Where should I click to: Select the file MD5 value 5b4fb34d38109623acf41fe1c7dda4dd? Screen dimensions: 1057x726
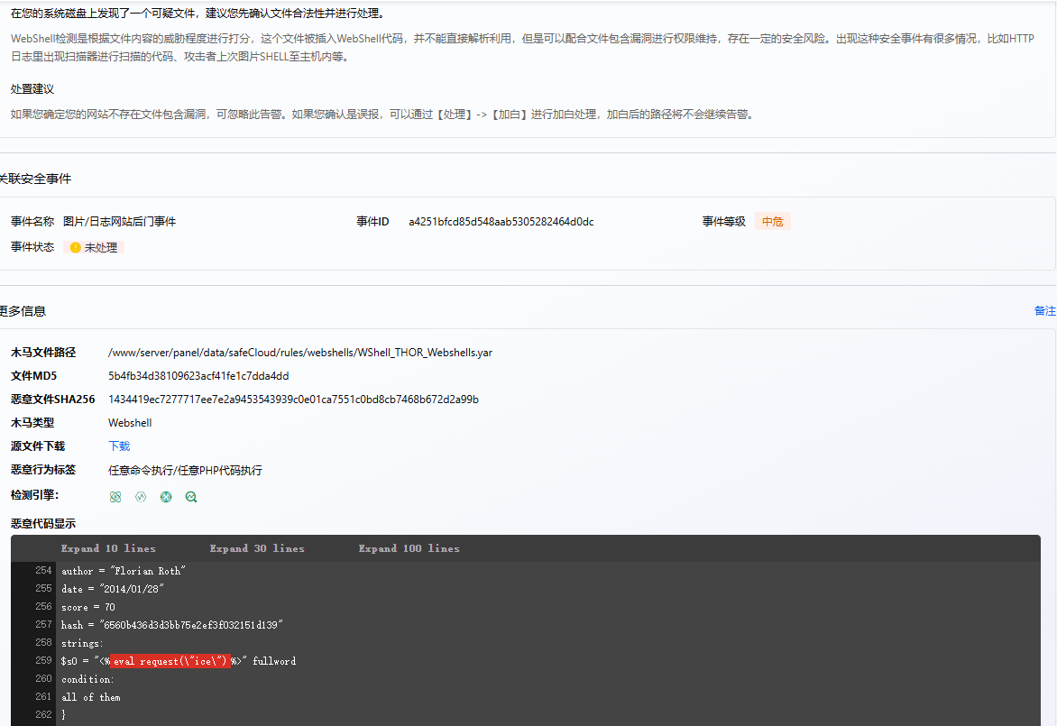(198, 376)
